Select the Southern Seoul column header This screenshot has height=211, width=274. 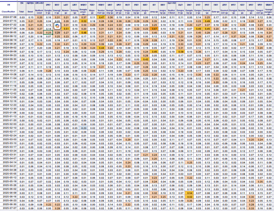click(172, 12)
